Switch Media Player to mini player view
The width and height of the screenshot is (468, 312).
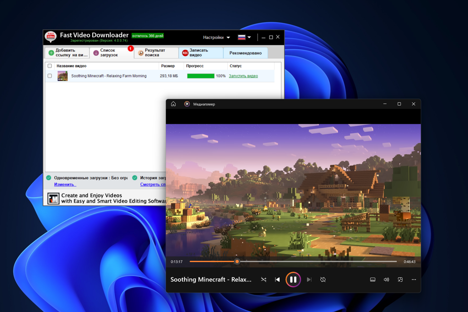coord(400,280)
